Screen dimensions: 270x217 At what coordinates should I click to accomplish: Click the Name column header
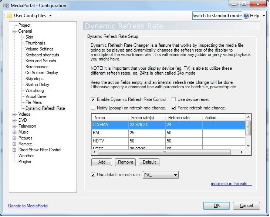click(x=110, y=118)
